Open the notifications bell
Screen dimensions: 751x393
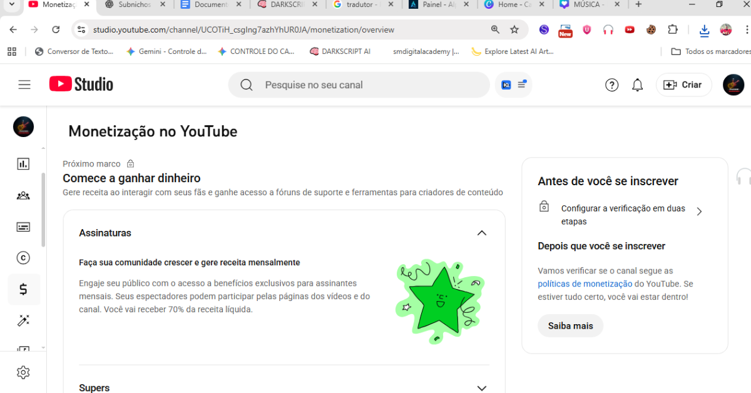(637, 85)
